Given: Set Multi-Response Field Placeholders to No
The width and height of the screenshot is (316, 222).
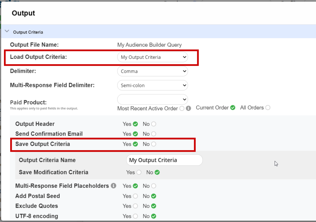Looking at the screenshot, I should [154, 186].
